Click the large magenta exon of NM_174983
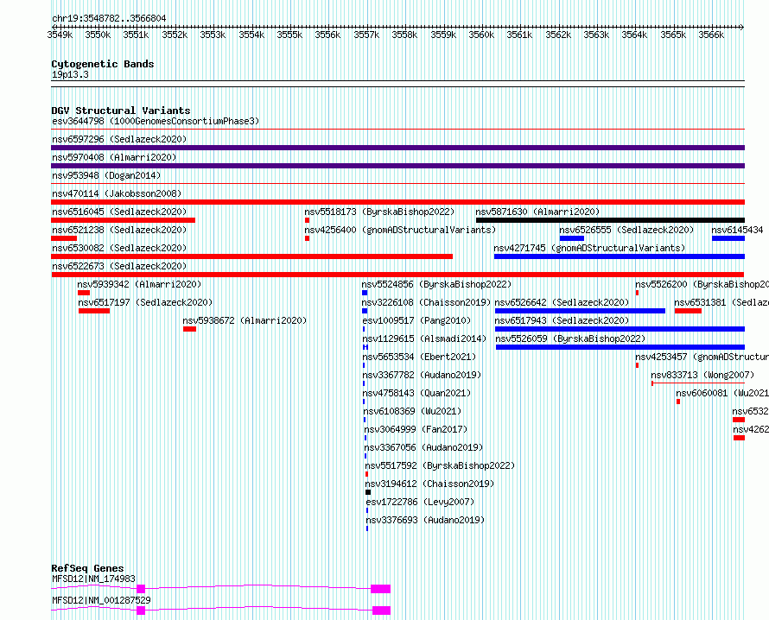The image size is (769, 620). (x=380, y=589)
